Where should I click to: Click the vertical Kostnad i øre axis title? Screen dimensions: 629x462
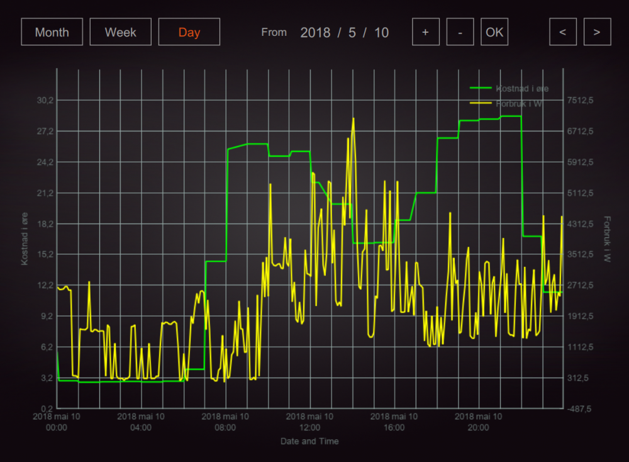(x=25, y=239)
